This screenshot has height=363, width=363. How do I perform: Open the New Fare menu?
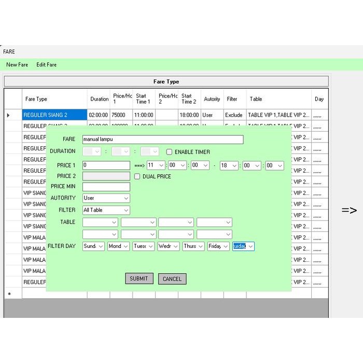[17, 65]
